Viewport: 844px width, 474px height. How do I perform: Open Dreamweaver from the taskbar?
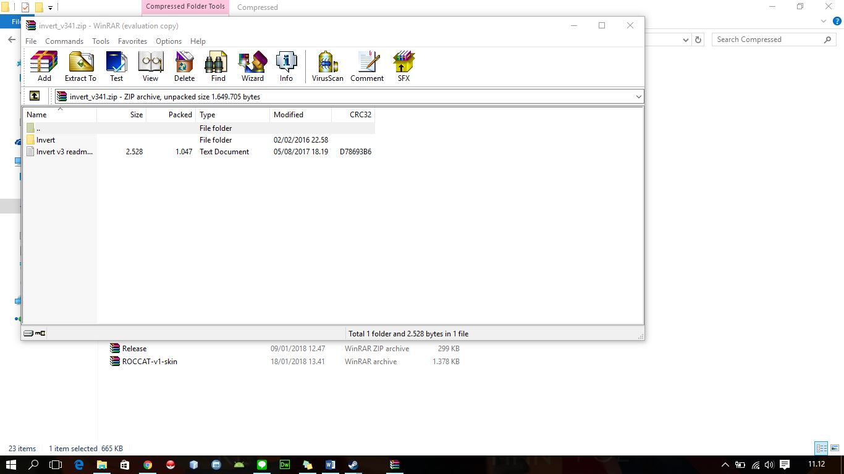[285, 465]
